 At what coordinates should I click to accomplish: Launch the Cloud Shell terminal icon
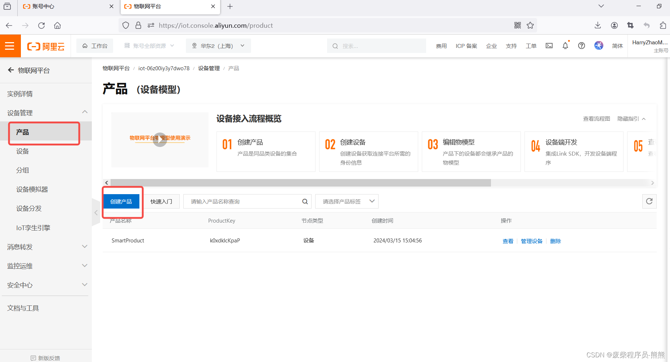(x=549, y=46)
